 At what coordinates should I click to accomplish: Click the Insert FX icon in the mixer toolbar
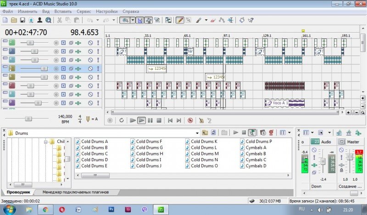(x=358, y=133)
